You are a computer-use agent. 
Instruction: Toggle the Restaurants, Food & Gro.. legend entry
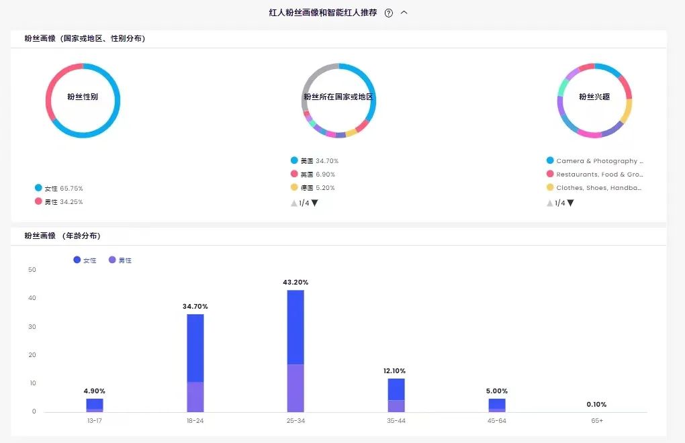(x=595, y=174)
